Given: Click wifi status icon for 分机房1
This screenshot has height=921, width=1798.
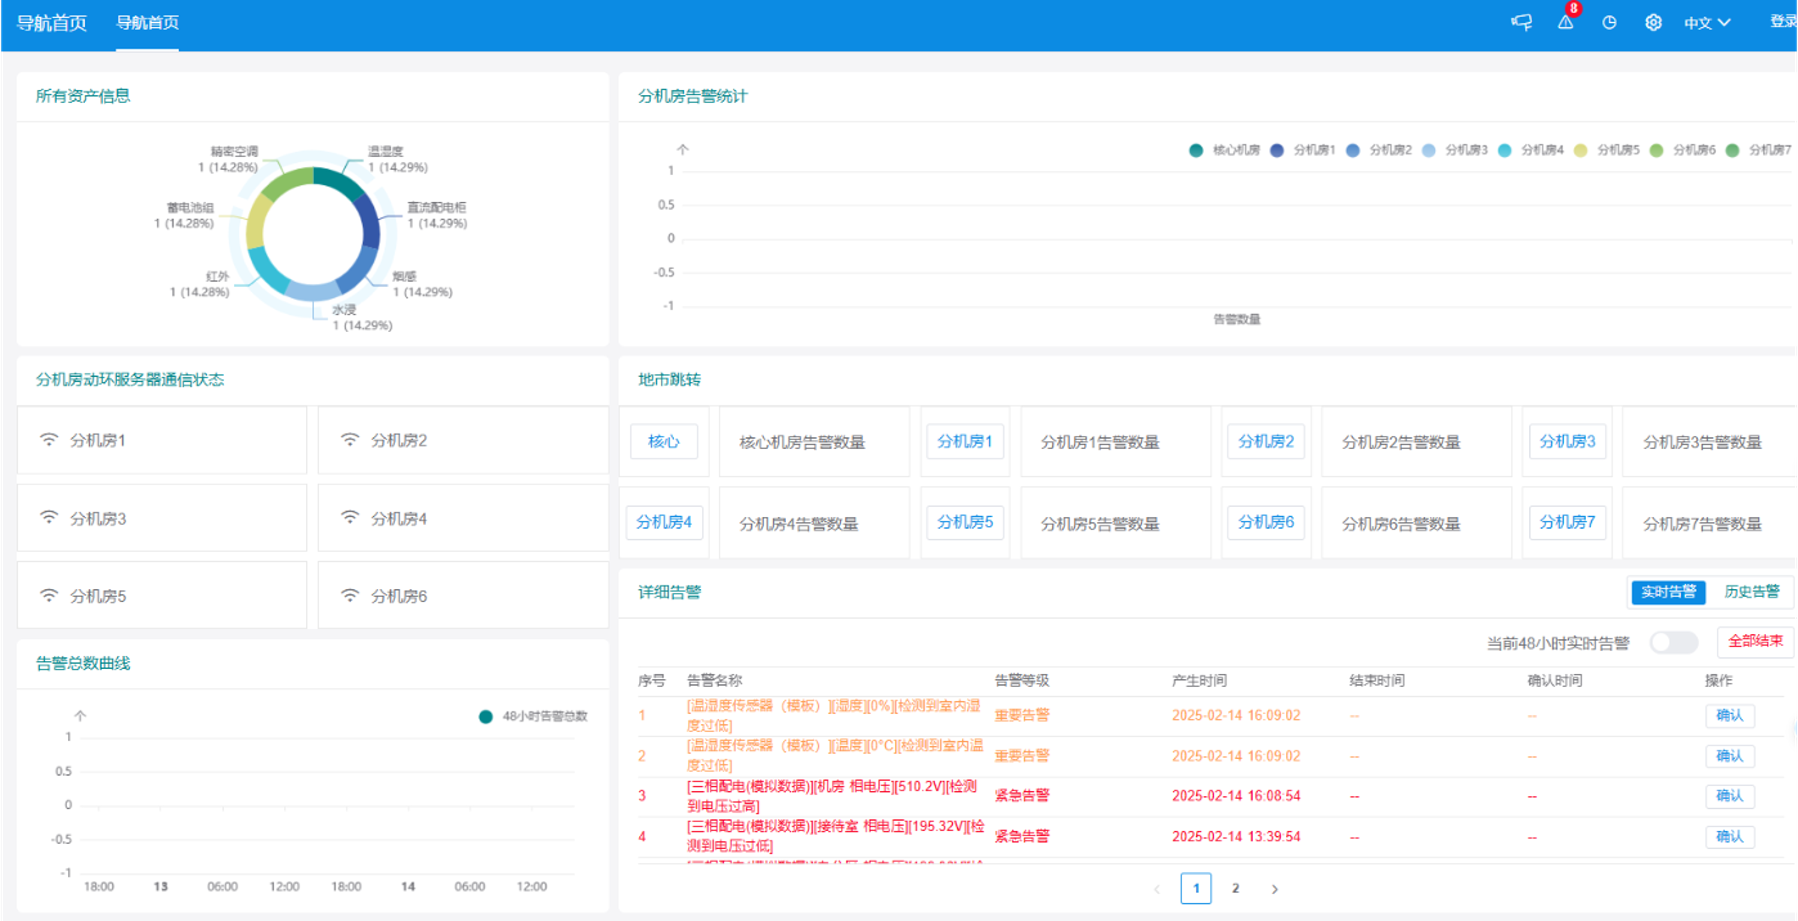Looking at the screenshot, I should click(49, 440).
